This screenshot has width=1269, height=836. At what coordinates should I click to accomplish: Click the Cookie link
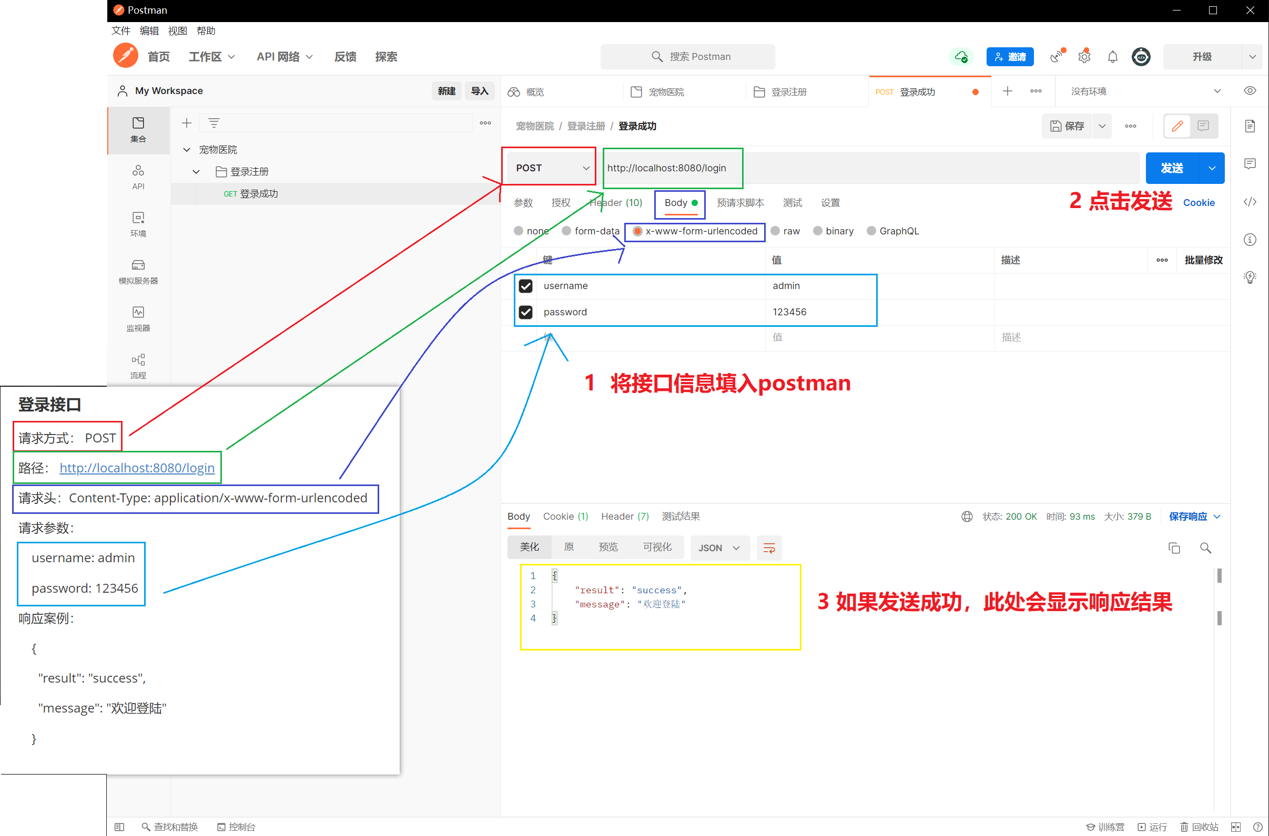(1198, 203)
